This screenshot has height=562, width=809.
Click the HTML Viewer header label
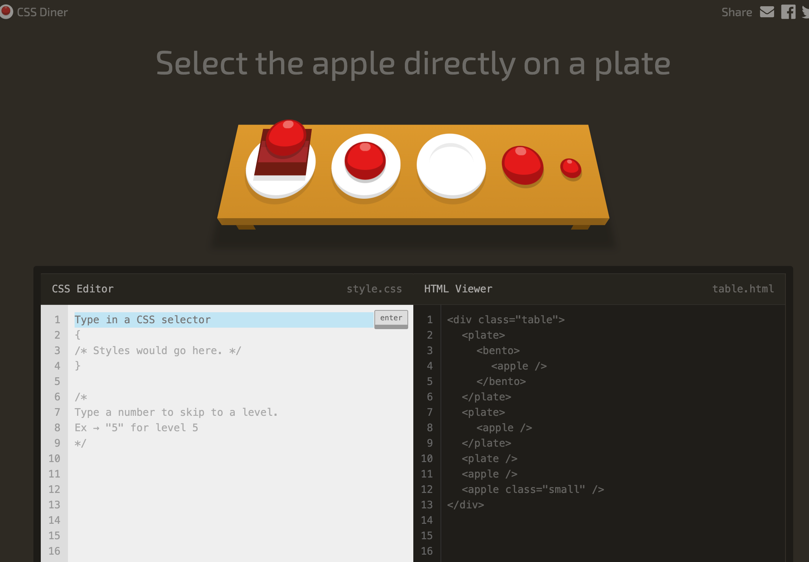[458, 289]
